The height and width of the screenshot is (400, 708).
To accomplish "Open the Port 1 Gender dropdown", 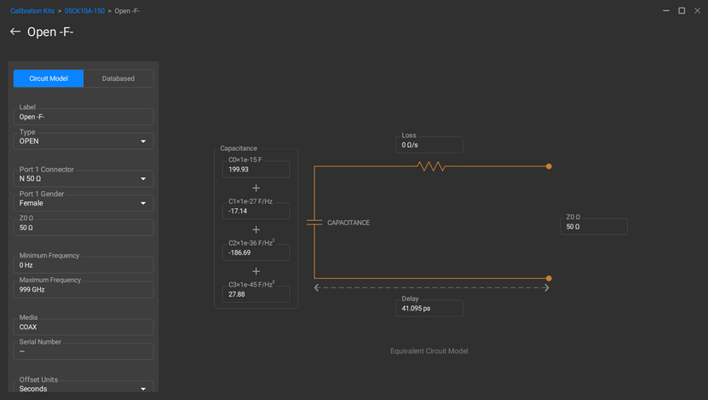I will 85,203.
